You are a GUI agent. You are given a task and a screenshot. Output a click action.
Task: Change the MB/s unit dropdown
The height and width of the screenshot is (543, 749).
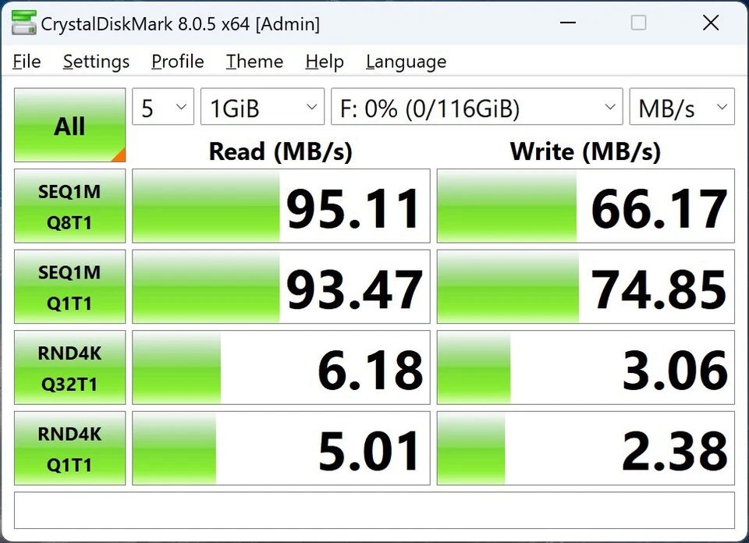[x=682, y=107]
